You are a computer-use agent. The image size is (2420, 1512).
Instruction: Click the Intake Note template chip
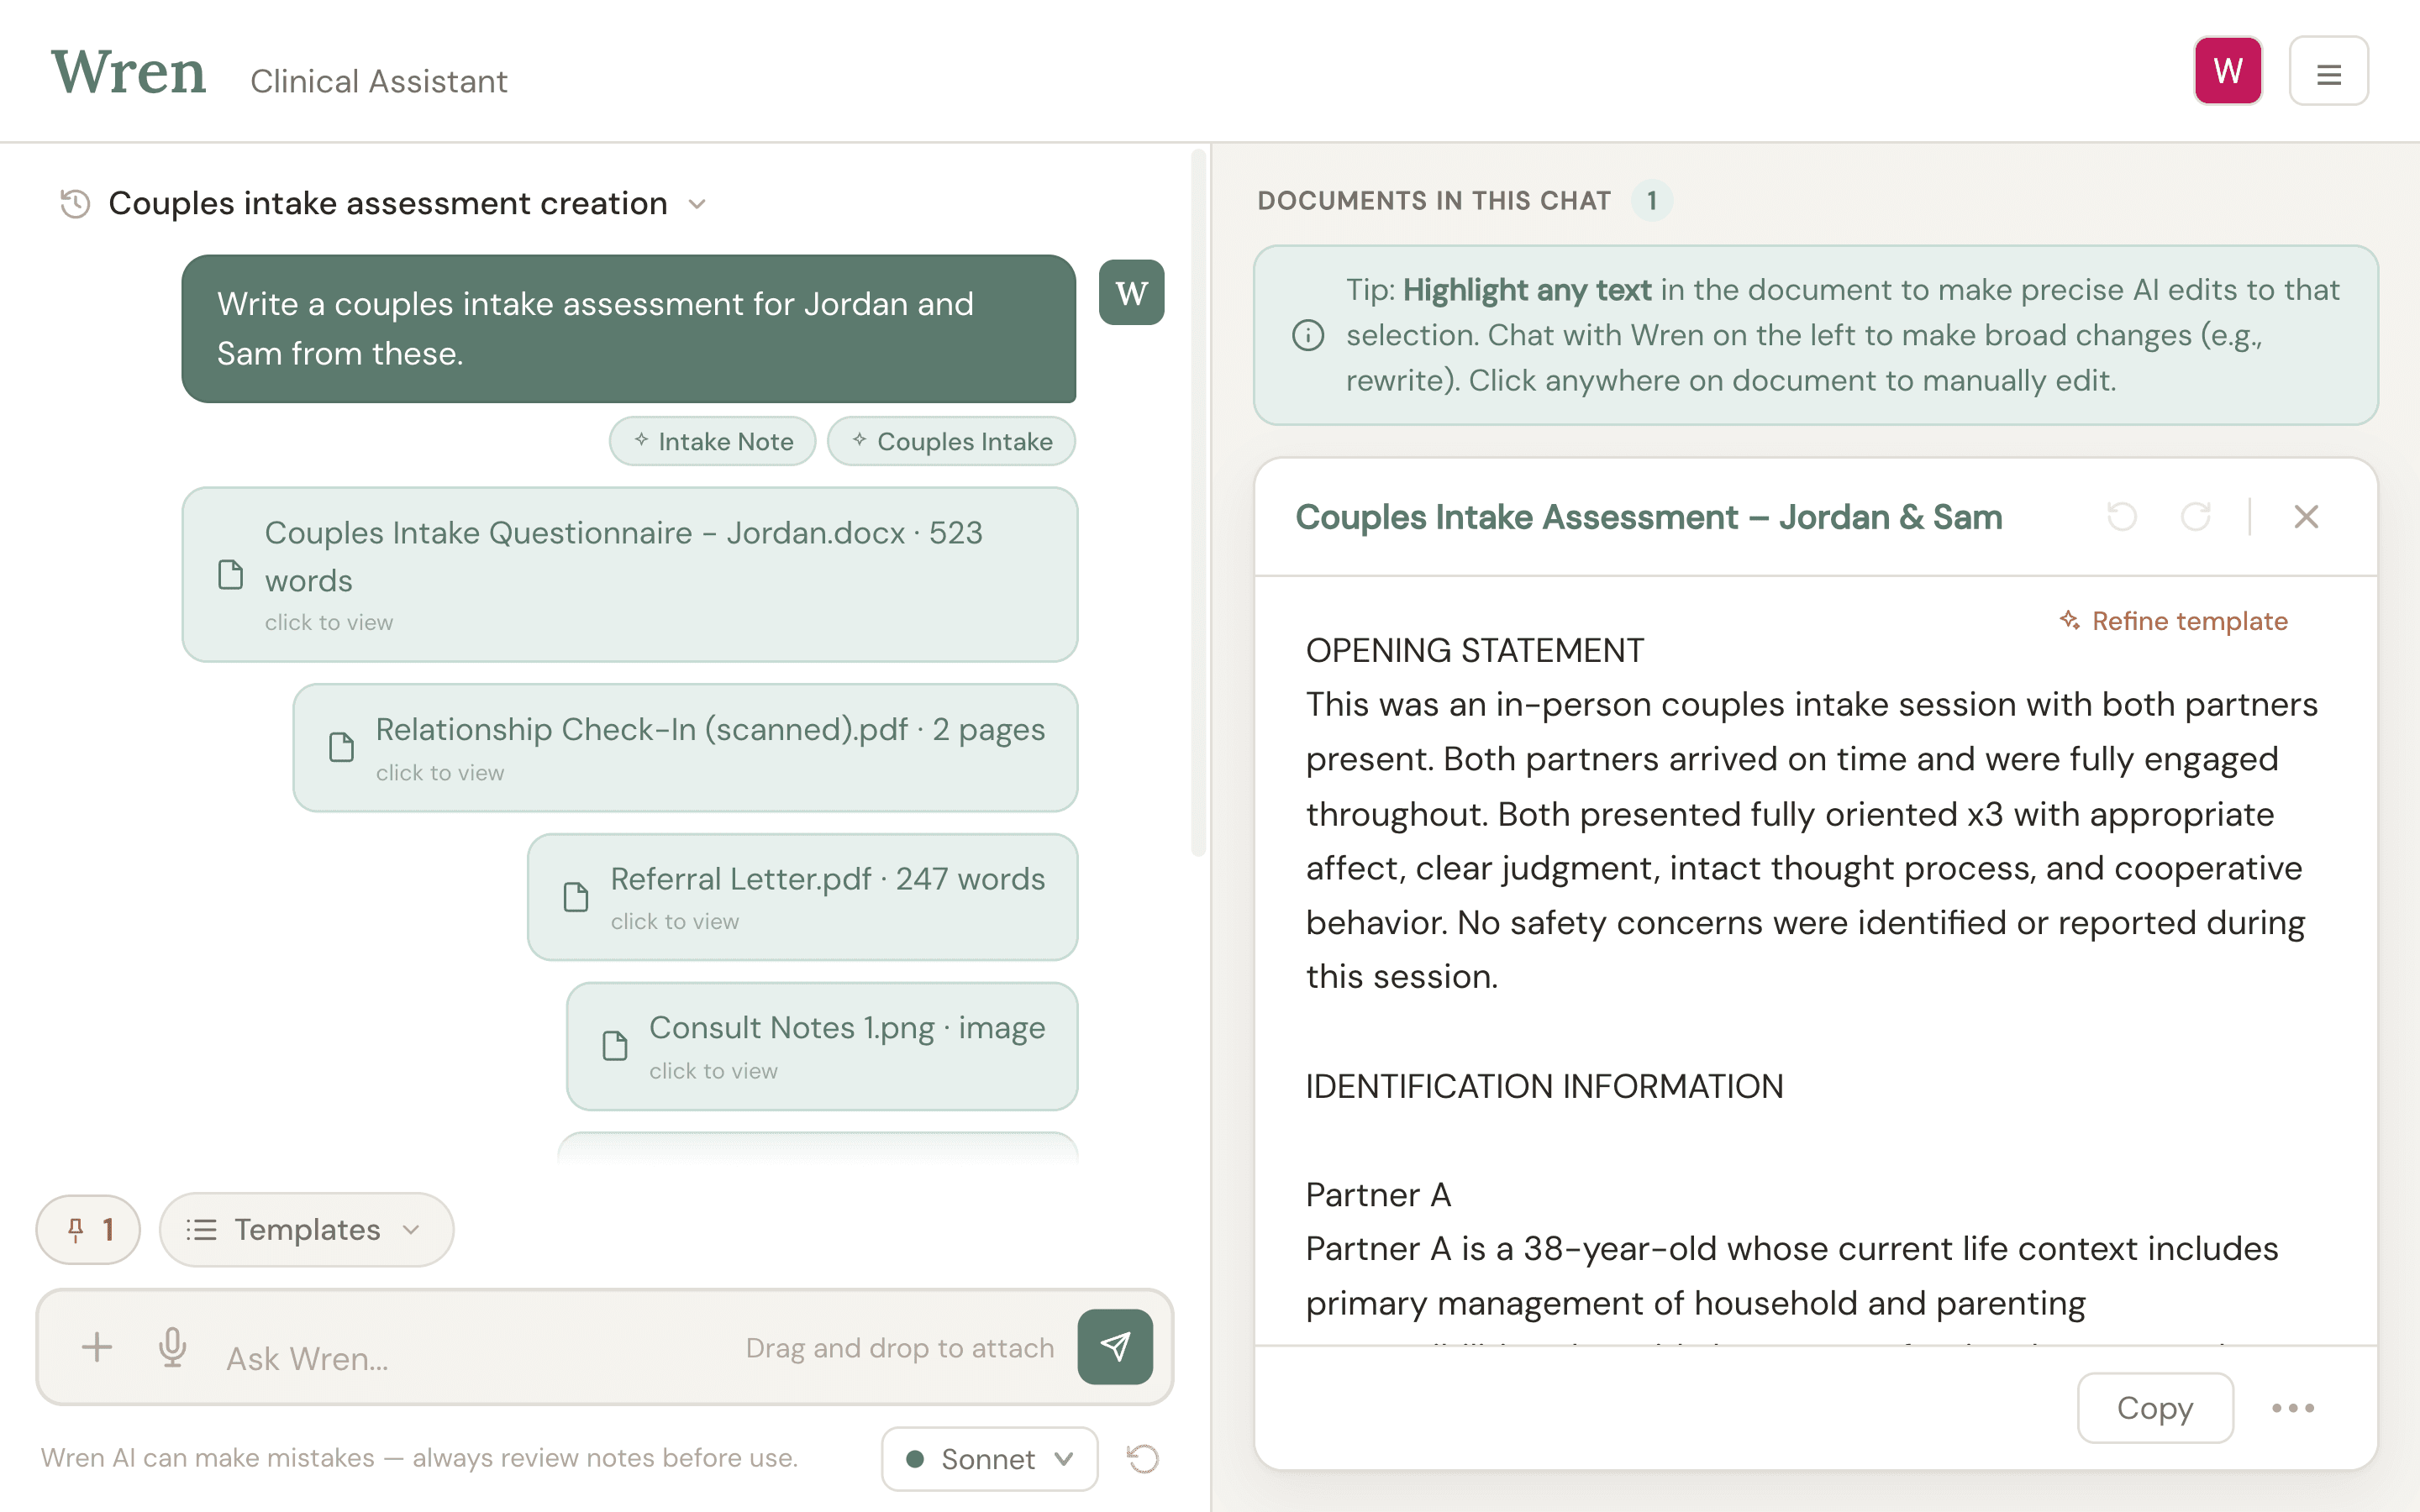712,441
